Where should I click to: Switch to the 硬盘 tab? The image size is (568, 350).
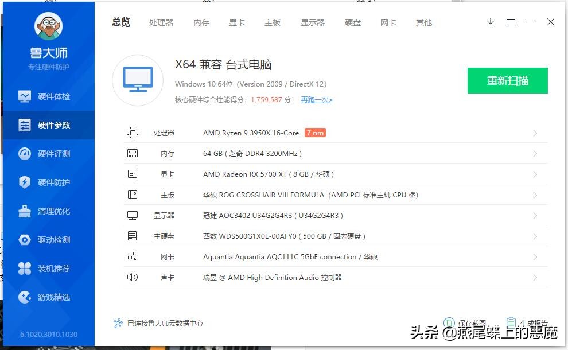point(353,22)
